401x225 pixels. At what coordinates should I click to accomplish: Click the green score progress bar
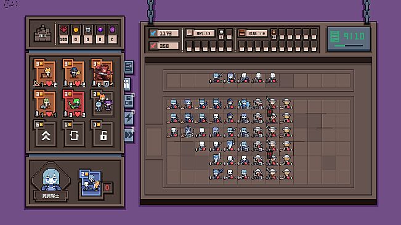[x=348, y=45]
